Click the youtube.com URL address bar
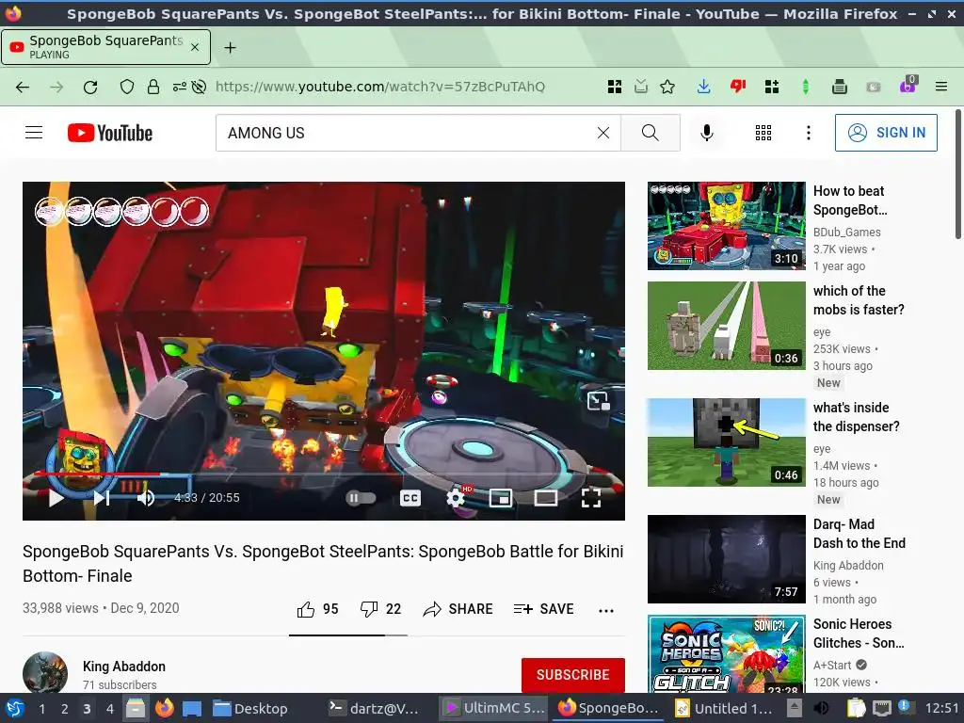This screenshot has width=964, height=723. coord(380,87)
